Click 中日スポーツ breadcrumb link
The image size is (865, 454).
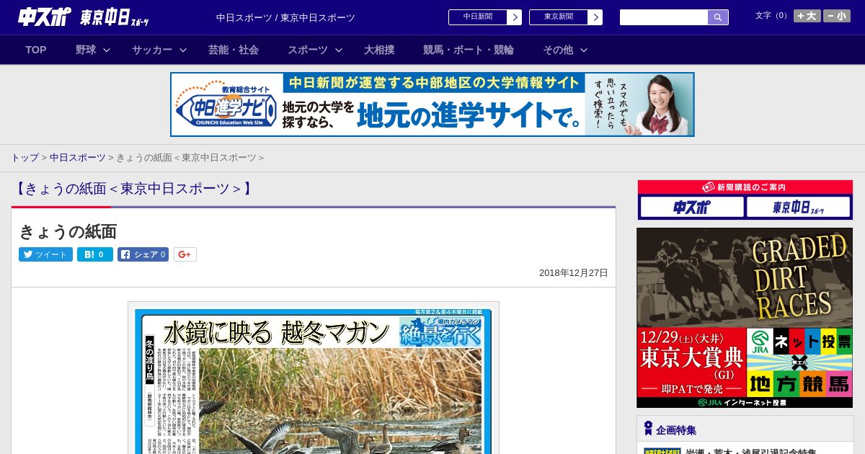pos(78,157)
